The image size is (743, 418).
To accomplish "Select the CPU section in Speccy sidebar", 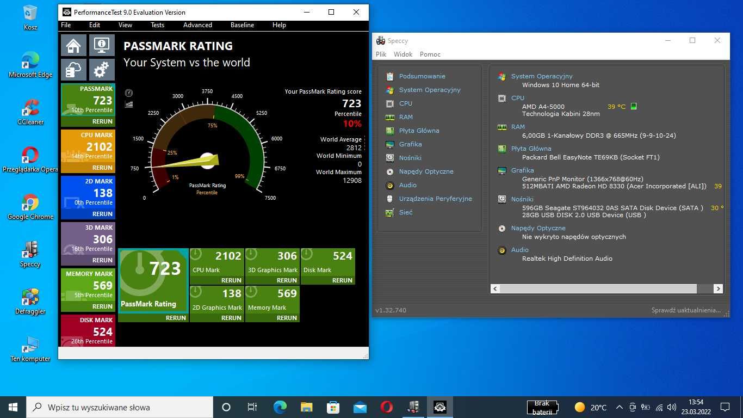I will tap(406, 103).
